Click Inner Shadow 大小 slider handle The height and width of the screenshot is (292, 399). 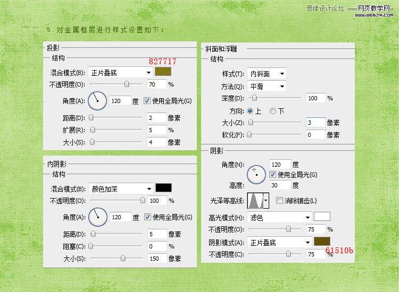point(123,258)
